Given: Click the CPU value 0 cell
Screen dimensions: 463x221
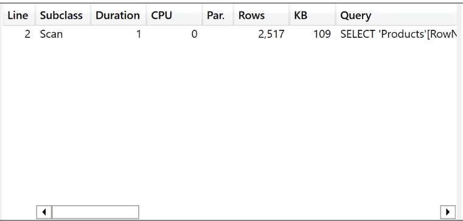Looking at the screenshot, I should point(174,34).
